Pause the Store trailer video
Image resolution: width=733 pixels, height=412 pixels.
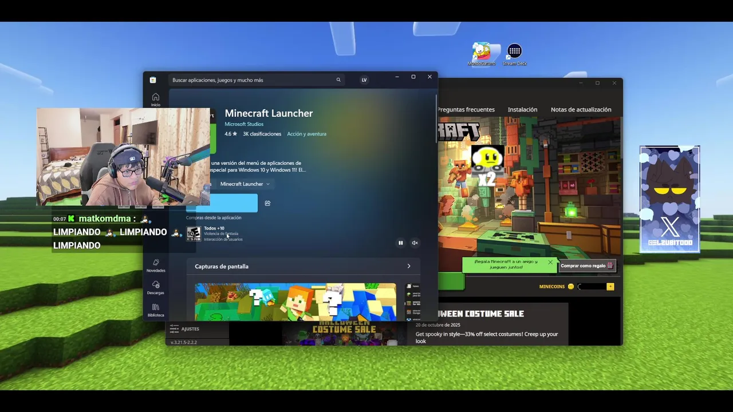point(400,243)
